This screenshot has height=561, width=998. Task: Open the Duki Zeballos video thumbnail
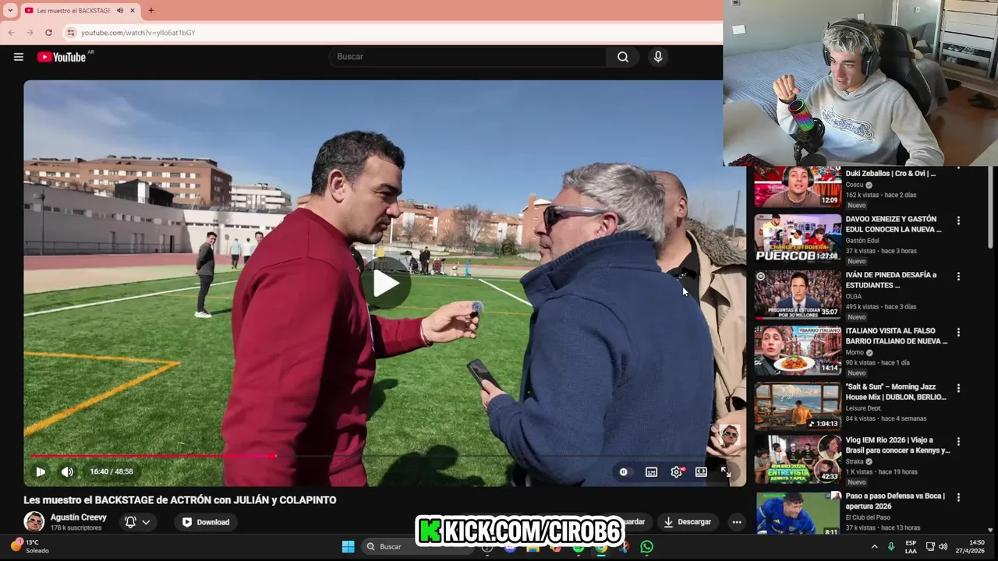(798, 186)
